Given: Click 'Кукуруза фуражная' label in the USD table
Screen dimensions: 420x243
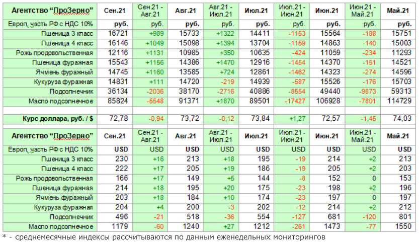Looking at the screenshot, I should click(x=63, y=207).
